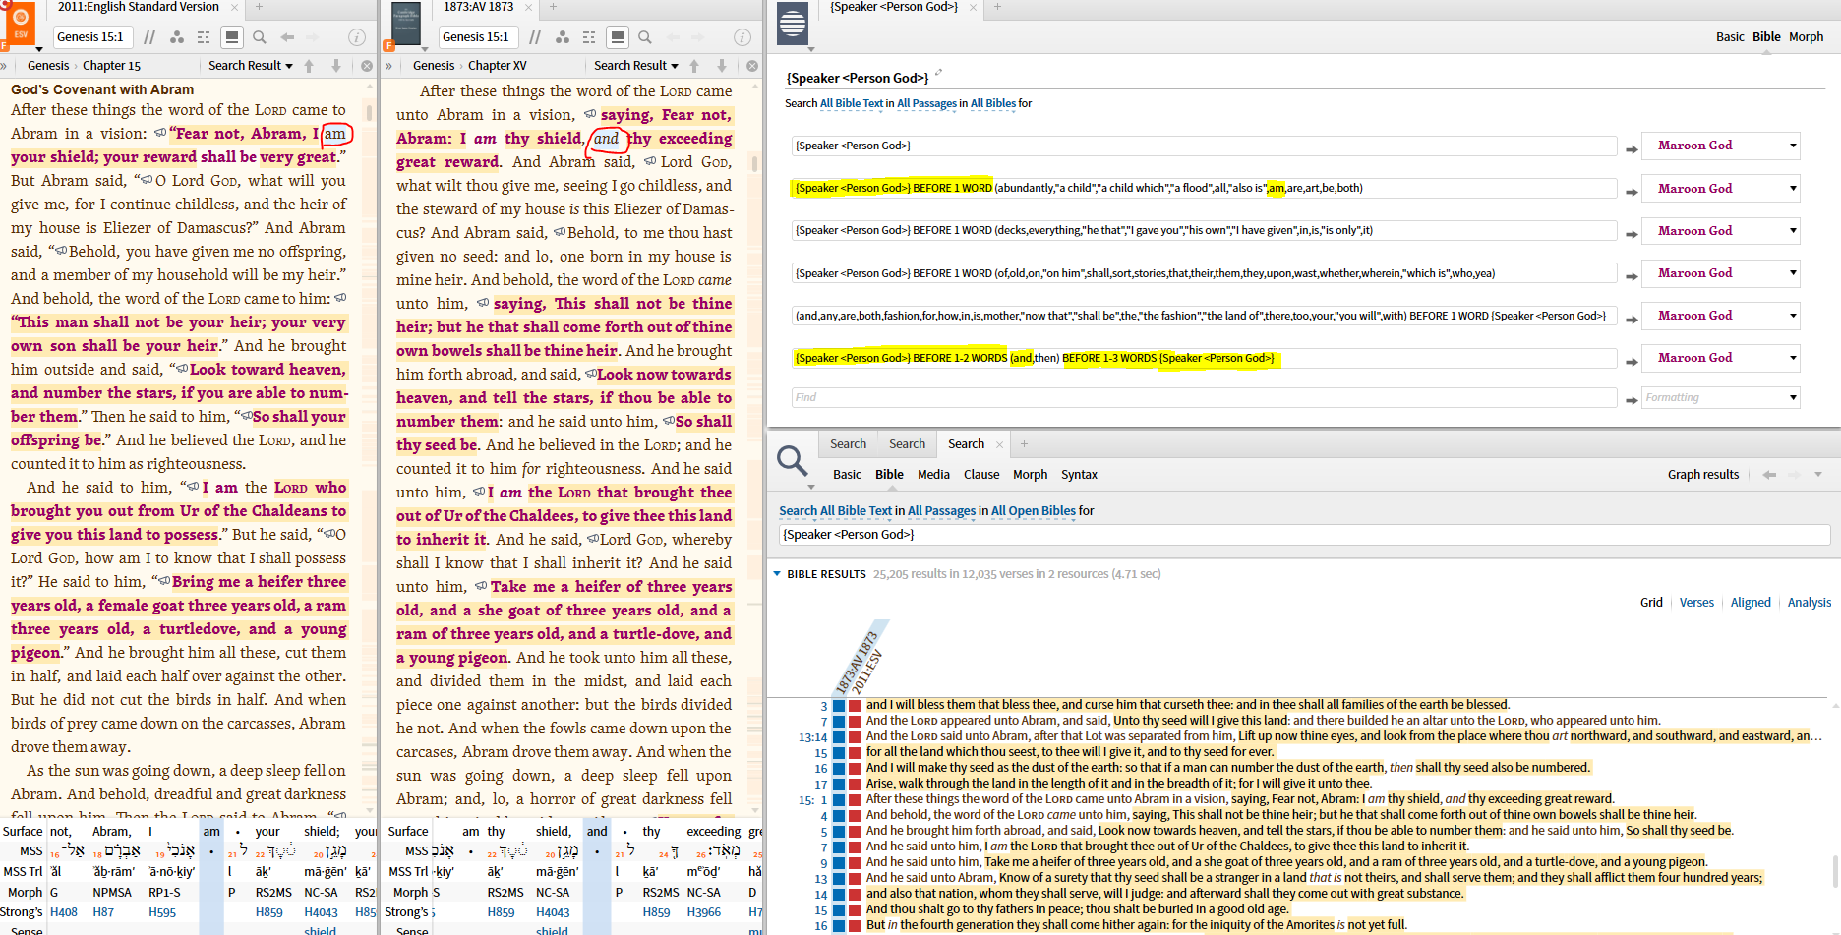
Task: Select Basic mode in visual filter panel
Action: [x=1730, y=37]
